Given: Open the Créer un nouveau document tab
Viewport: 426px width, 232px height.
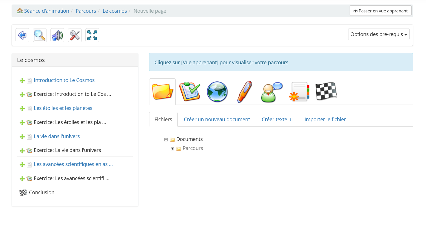Looking at the screenshot, I should (217, 119).
